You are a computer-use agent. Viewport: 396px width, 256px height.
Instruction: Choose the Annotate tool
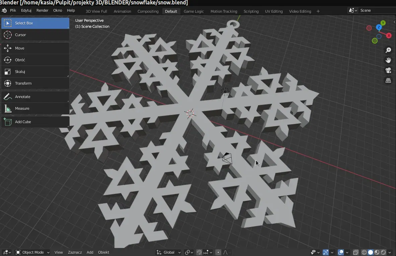[x=35, y=97]
